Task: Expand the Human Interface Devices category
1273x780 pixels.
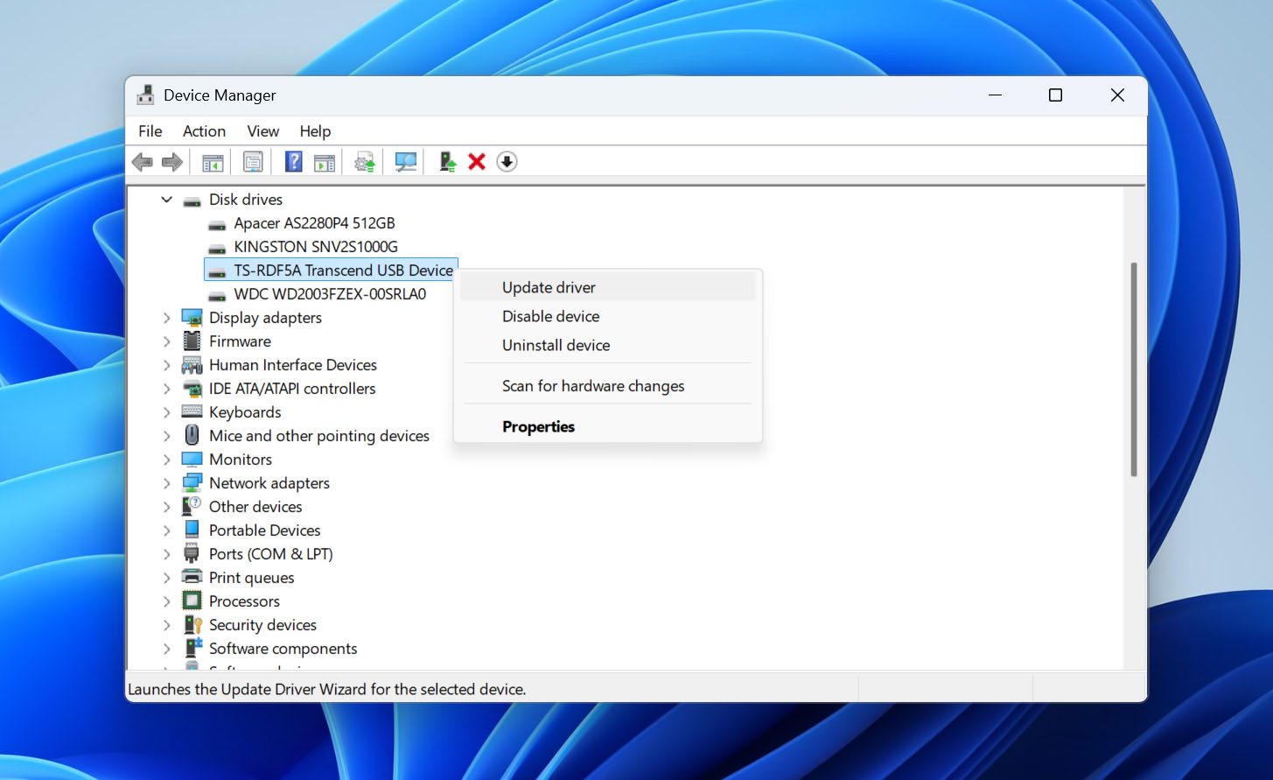Action: point(166,365)
